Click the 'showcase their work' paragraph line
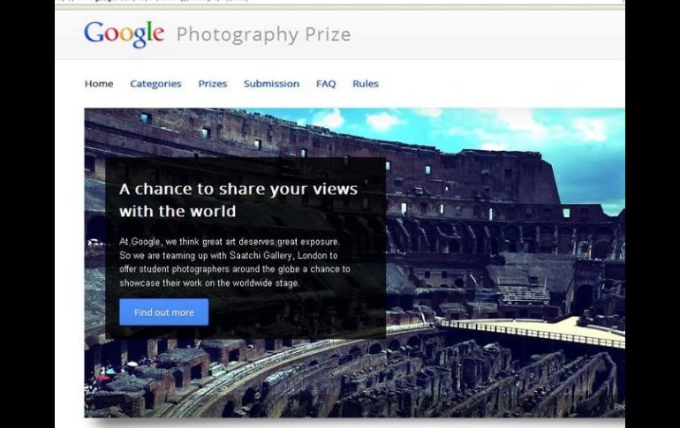680x428 pixels. (x=209, y=283)
